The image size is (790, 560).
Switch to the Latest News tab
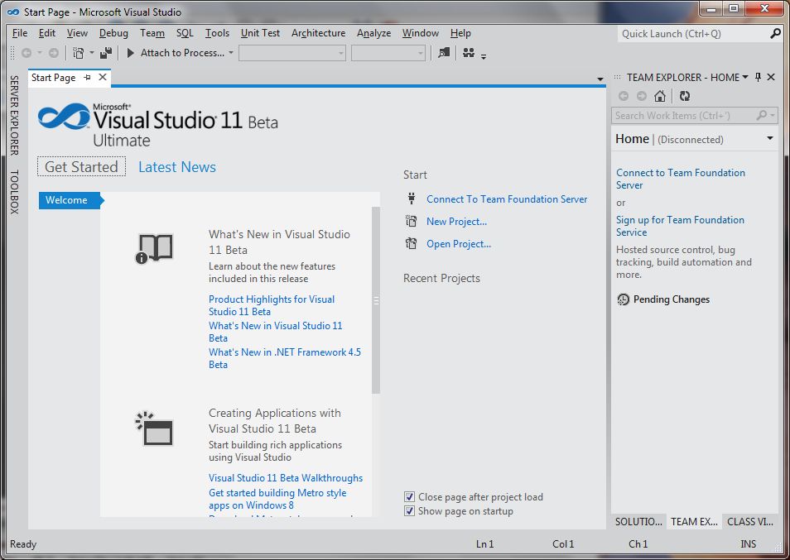176,167
